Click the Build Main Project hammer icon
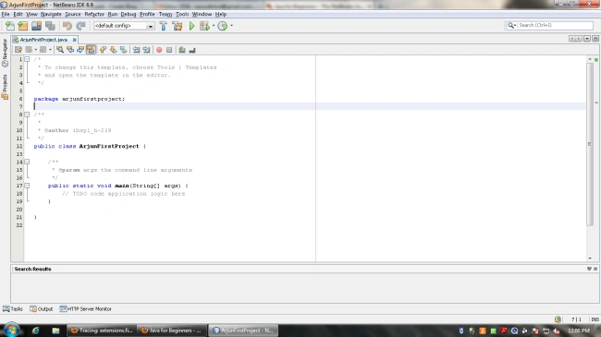The height and width of the screenshot is (337, 601). point(164,26)
